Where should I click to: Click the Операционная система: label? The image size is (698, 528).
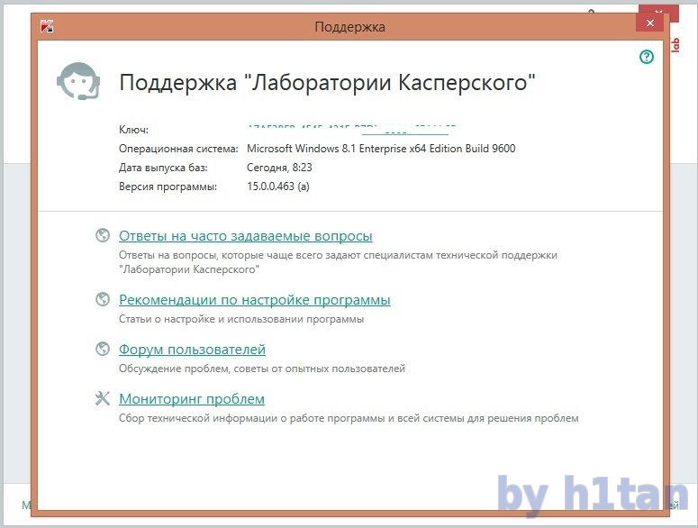pyautogui.click(x=178, y=149)
